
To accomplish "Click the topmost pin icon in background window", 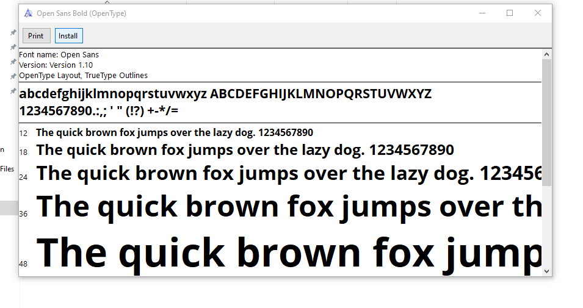I will point(13,32).
